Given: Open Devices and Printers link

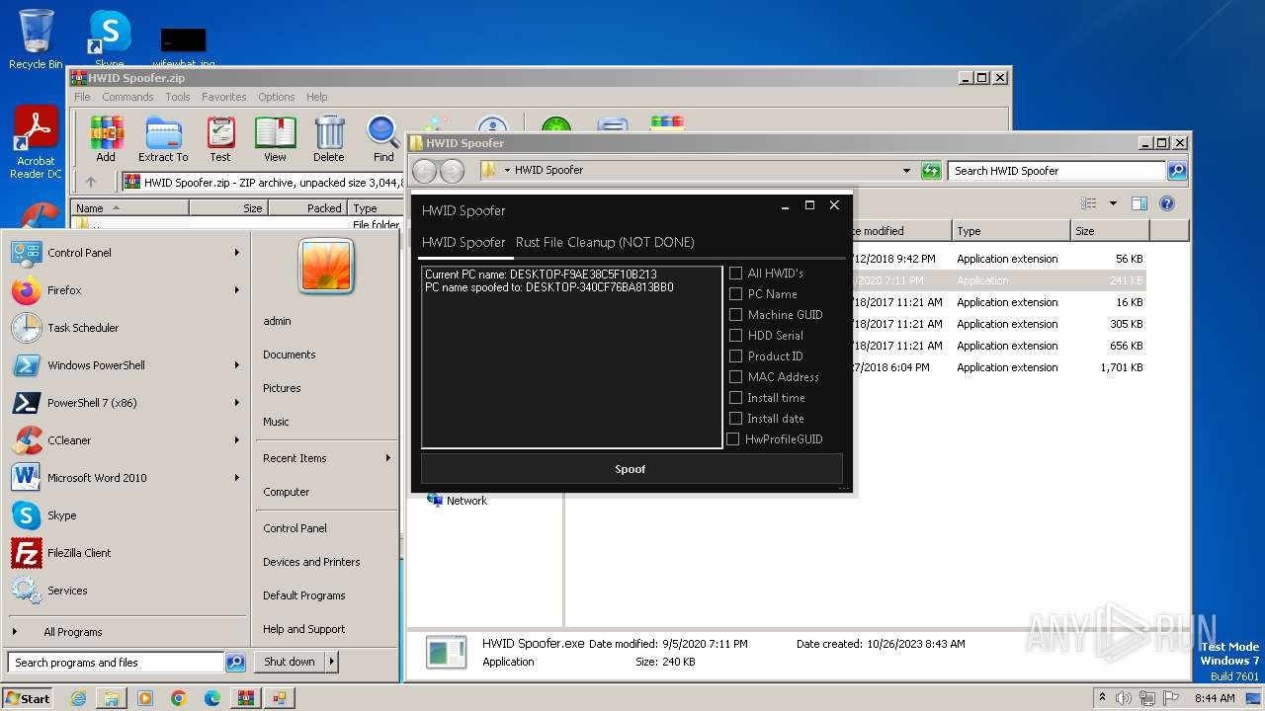Looking at the screenshot, I should coord(311,562).
